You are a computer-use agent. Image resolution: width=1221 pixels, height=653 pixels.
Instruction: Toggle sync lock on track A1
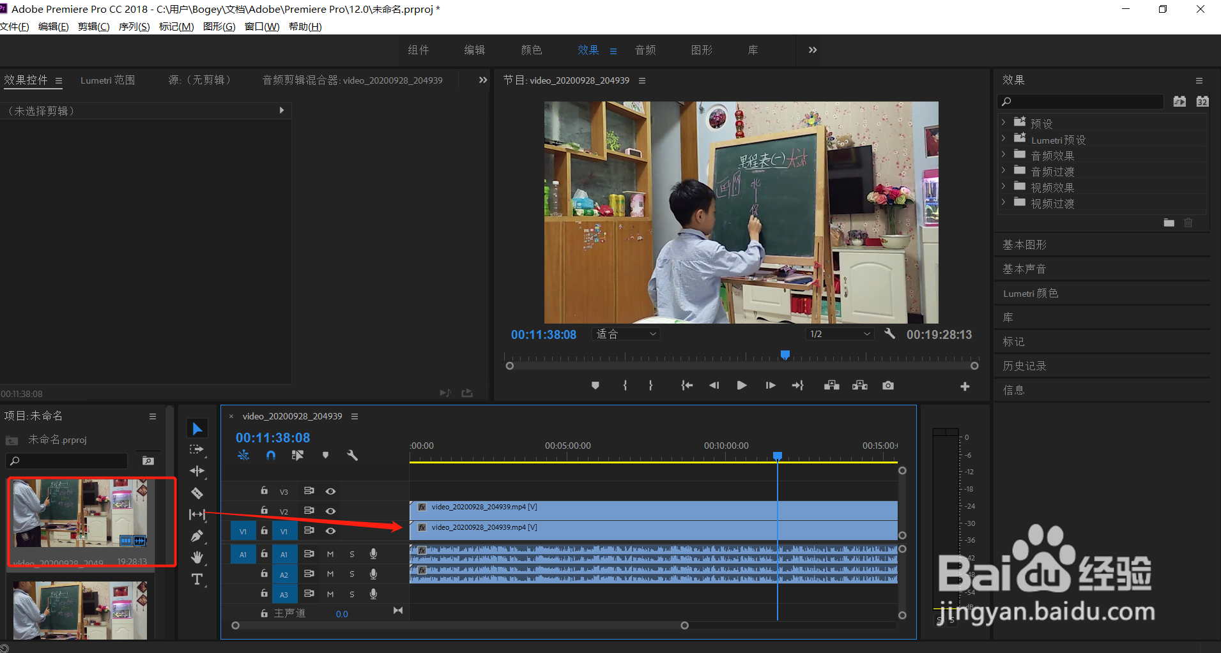[309, 554]
